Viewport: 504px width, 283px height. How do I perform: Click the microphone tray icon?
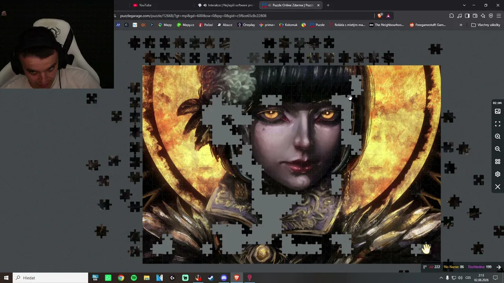447,278
